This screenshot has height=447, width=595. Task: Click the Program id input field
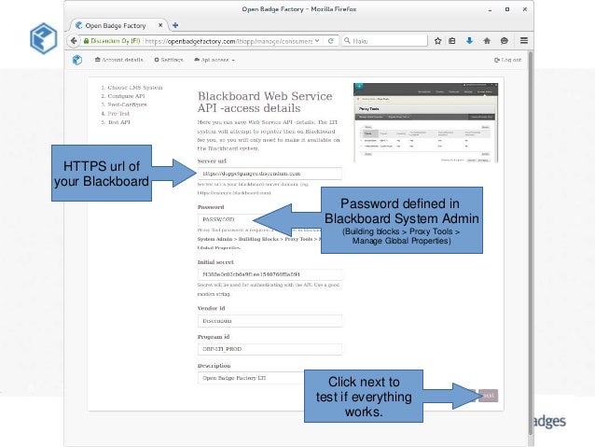[x=270, y=349]
